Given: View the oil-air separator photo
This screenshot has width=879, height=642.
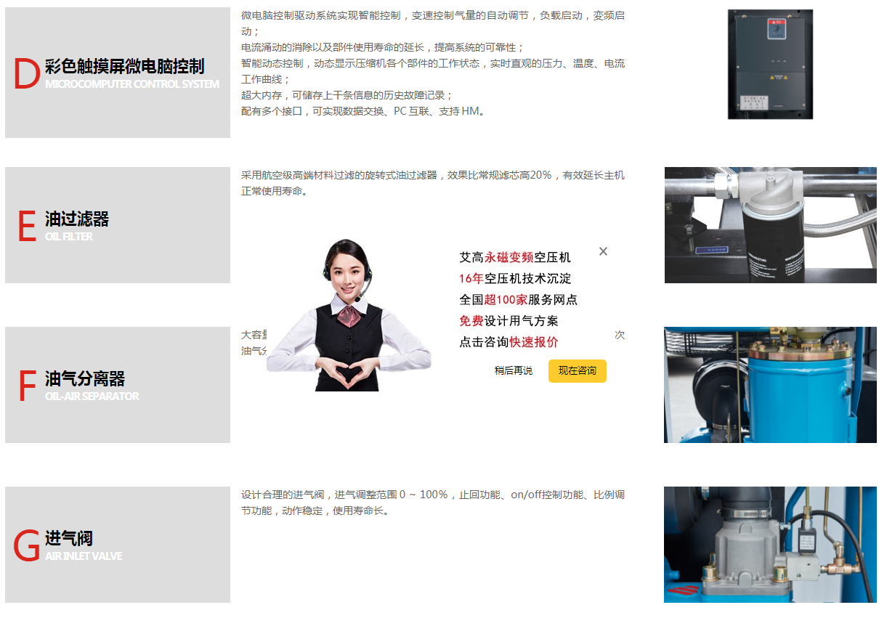Looking at the screenshot, I should (x=770, y=385).
